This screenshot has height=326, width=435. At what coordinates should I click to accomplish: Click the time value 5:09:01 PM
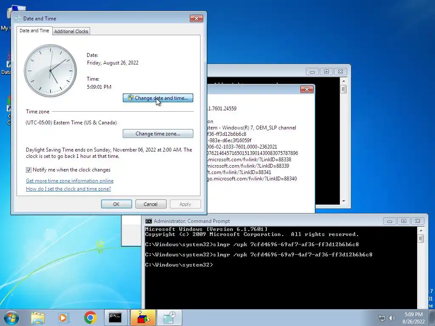(99, 87)
